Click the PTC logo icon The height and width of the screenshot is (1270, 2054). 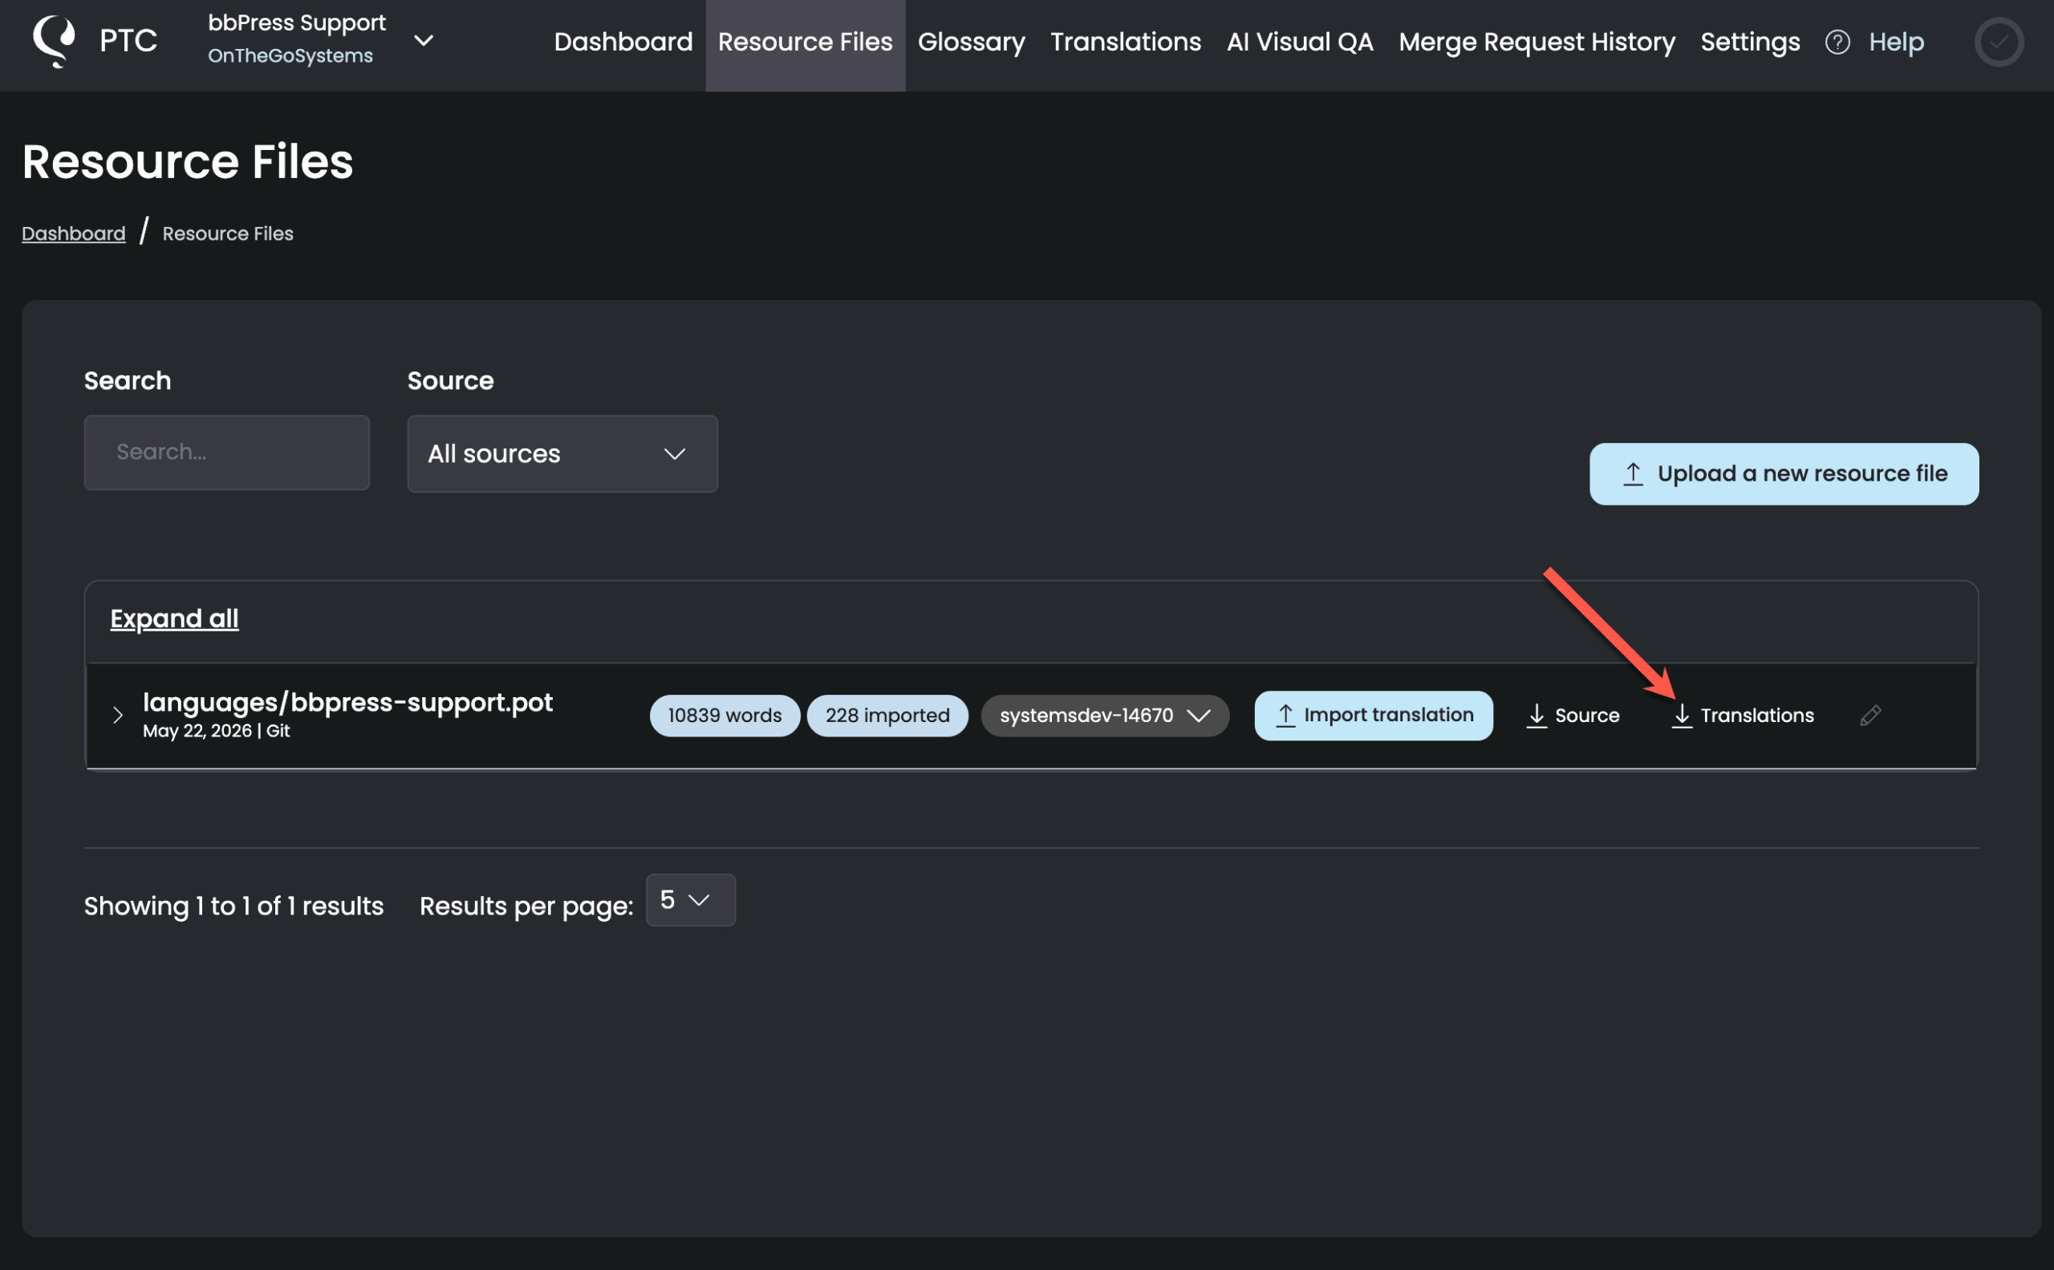click(54, 41)
